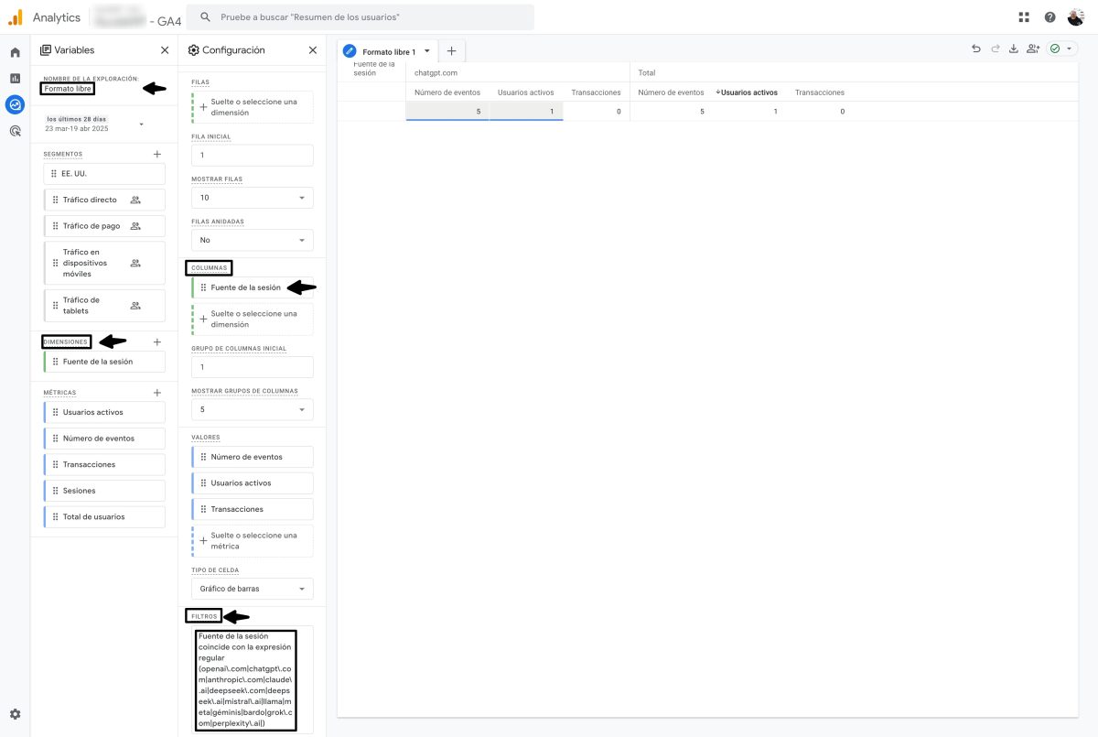Open the user account avatar
This screenshot has height=737, width=1098.
click(x=1076, y=17)
